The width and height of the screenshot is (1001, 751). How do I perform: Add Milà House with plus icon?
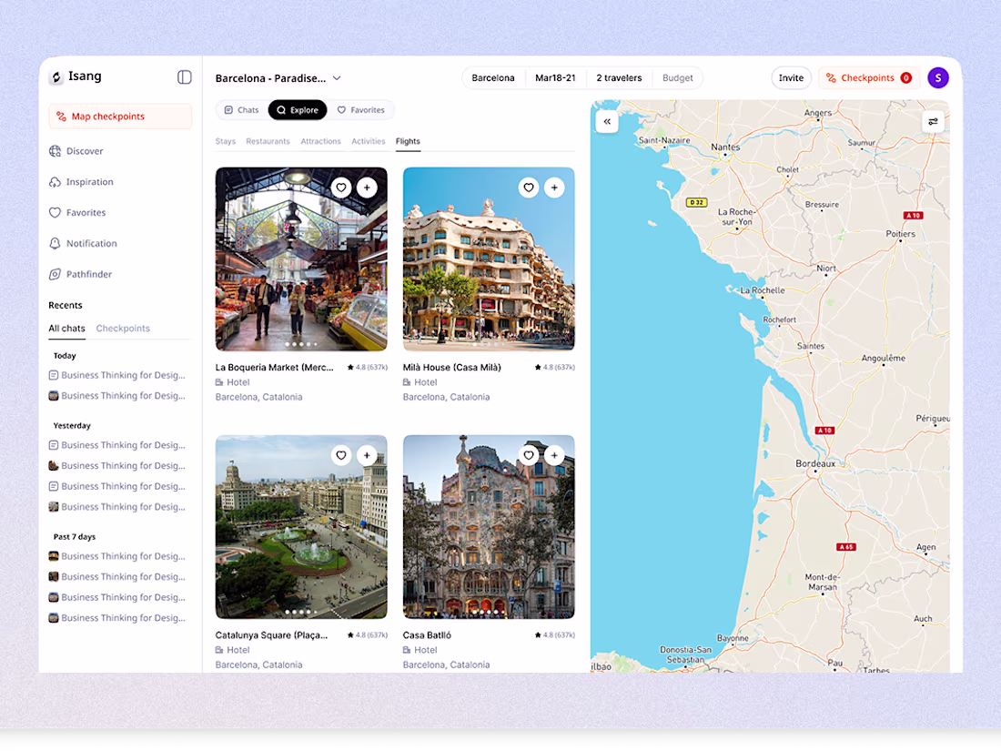[x=554, y=188]
